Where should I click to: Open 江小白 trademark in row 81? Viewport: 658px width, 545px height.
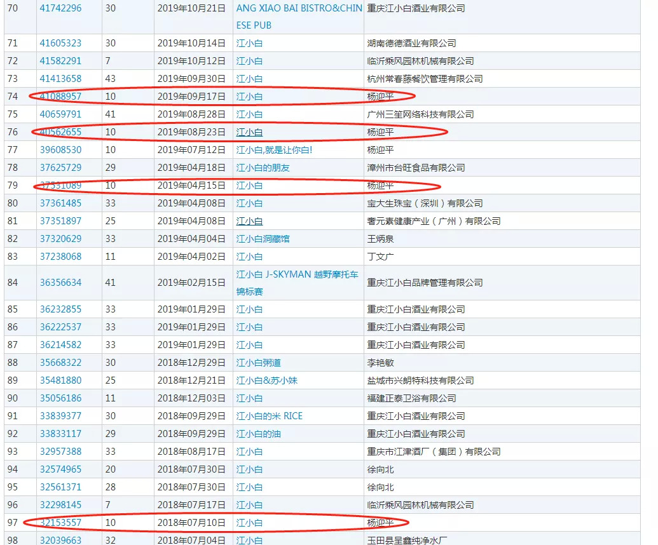tap(249, 221)
